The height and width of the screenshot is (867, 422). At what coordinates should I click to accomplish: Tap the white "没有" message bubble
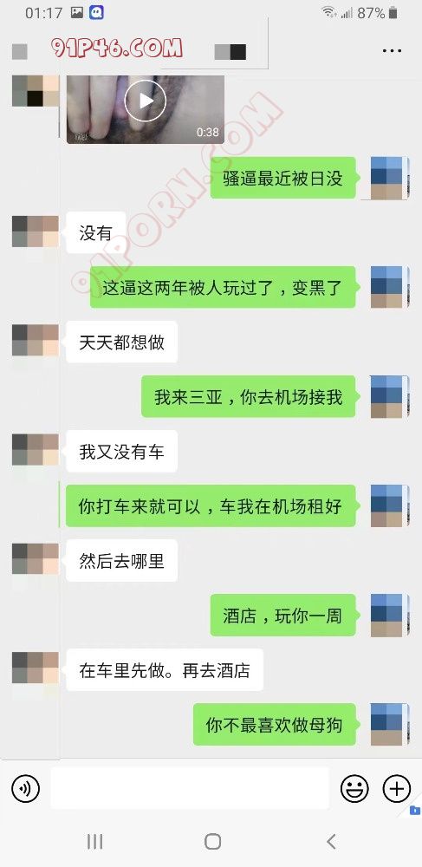coord(96,233)
